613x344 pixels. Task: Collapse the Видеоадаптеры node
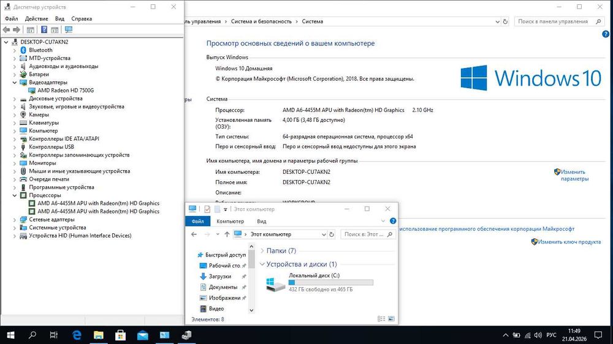[x=15, y=83]
